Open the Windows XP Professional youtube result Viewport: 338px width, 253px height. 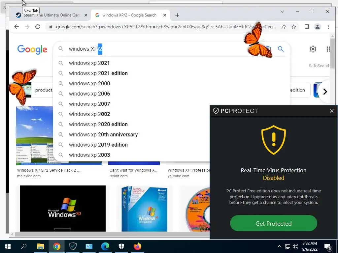click(x=188, y=170)
